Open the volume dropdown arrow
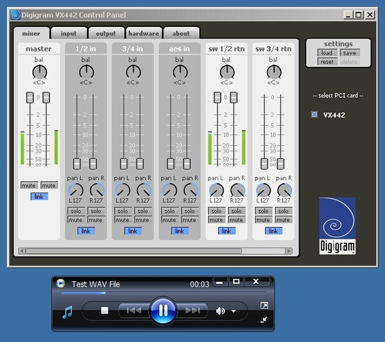 tap(233, 311)
